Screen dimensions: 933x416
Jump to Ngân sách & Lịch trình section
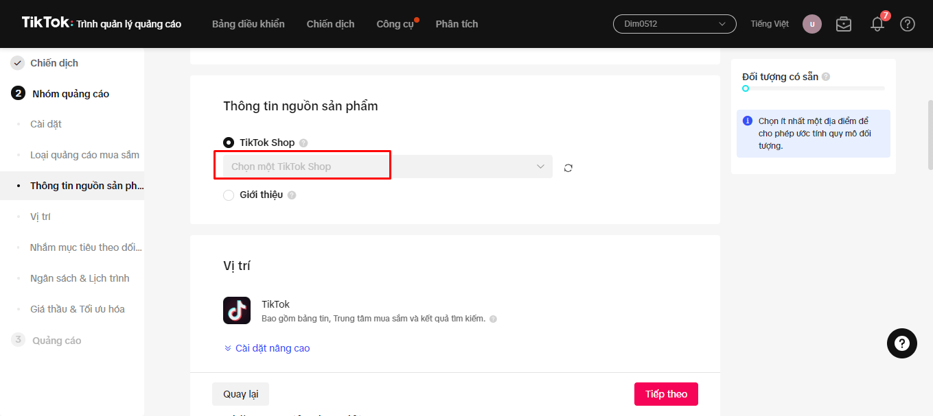(80, 278)
